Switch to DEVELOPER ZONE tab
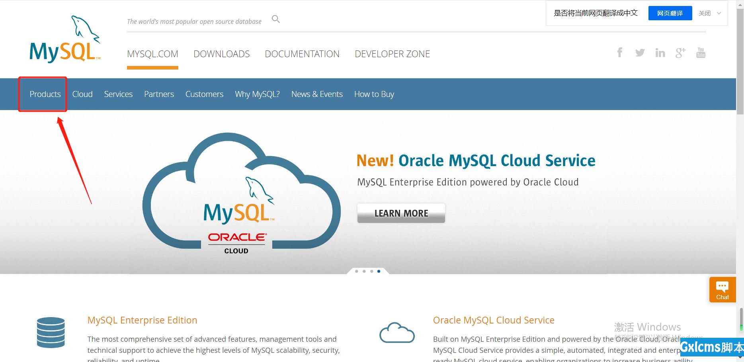Screen dimensions: 744x362 coord(392,54)
